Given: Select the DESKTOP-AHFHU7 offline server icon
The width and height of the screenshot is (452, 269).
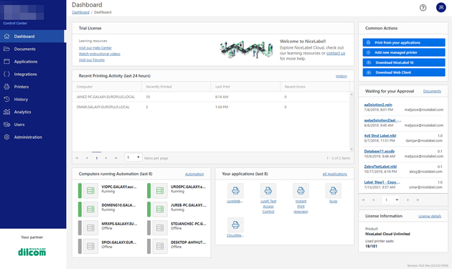Looking at the screenshot, I should coord(160,246).
